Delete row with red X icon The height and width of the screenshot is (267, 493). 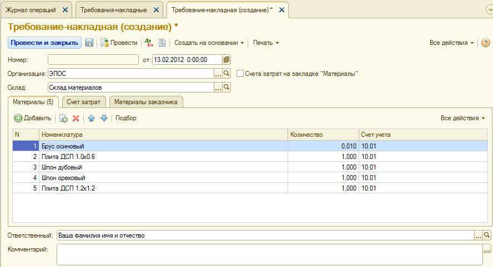(76, 118)
